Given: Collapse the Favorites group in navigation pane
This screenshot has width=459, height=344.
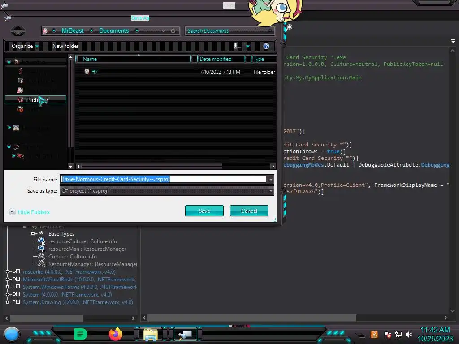Looking at the screenshot, I should (9, 62).
